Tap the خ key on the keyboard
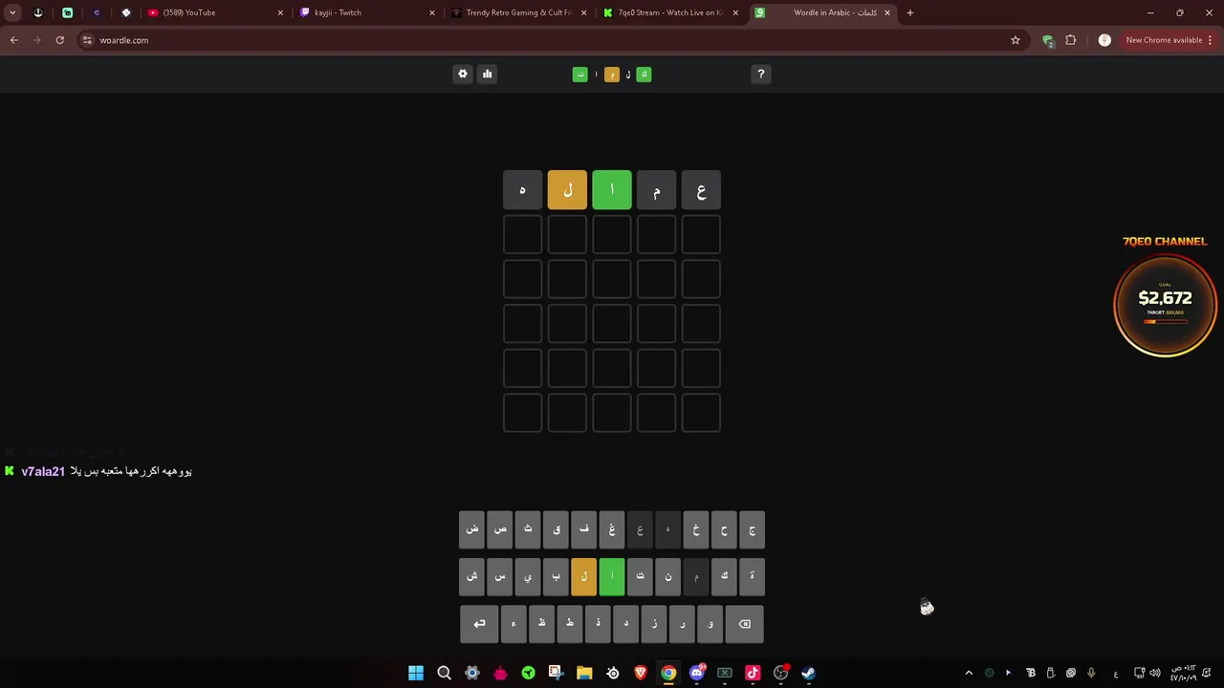This screenshot has height=688, width=1224. pos(696,529)
